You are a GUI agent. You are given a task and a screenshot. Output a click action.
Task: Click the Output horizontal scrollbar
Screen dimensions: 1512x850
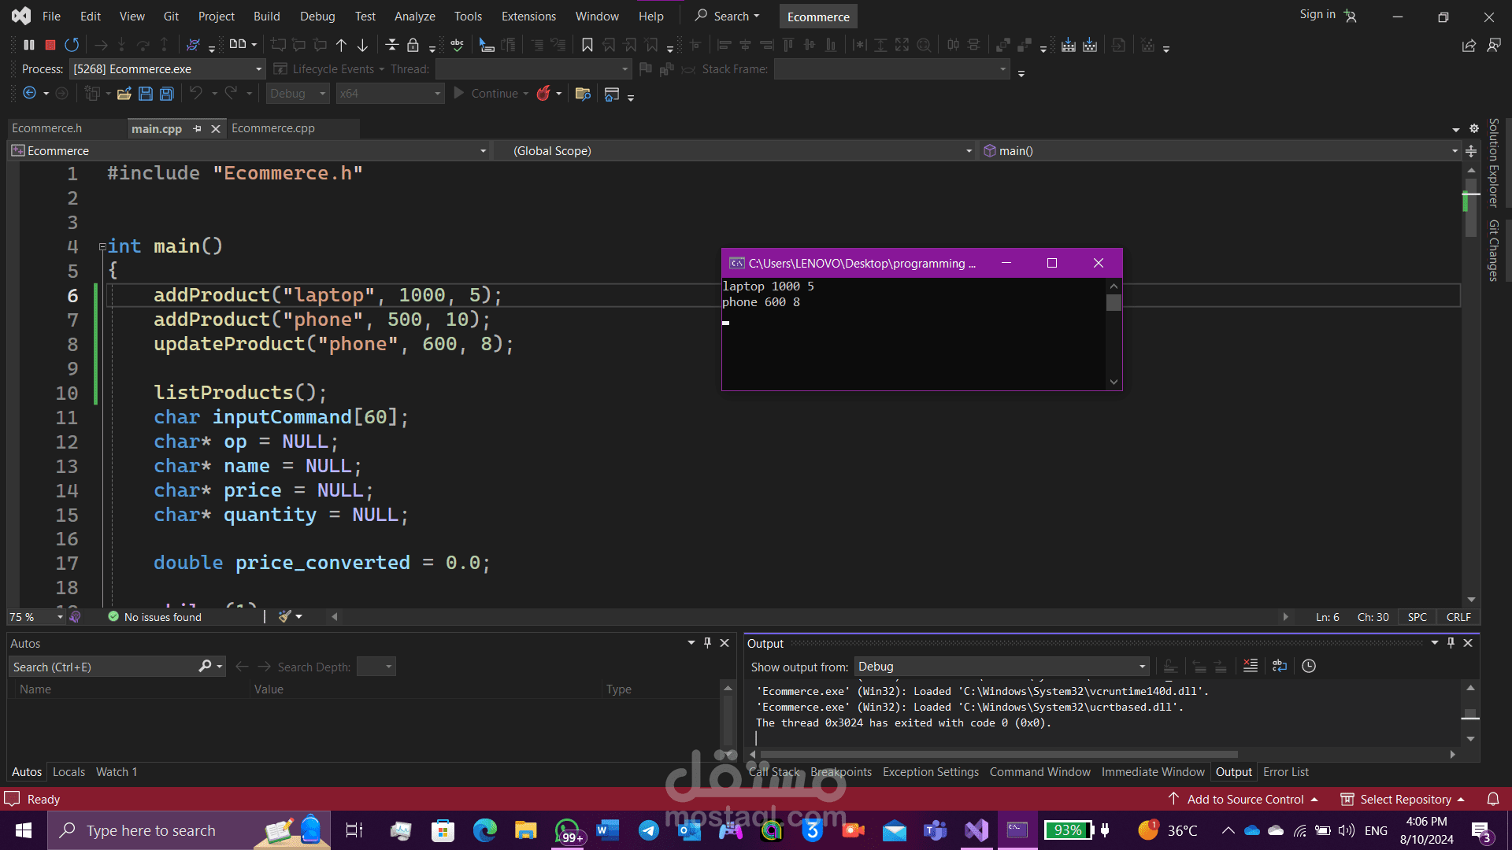999,754
